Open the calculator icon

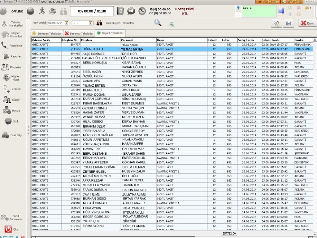(x=281, y=11)
